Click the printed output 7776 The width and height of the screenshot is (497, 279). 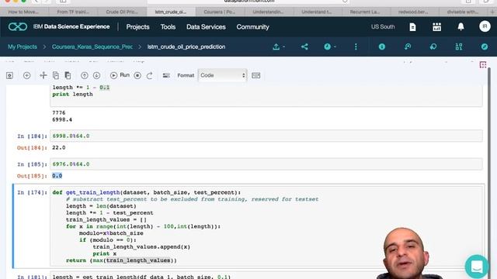point(59,113)
